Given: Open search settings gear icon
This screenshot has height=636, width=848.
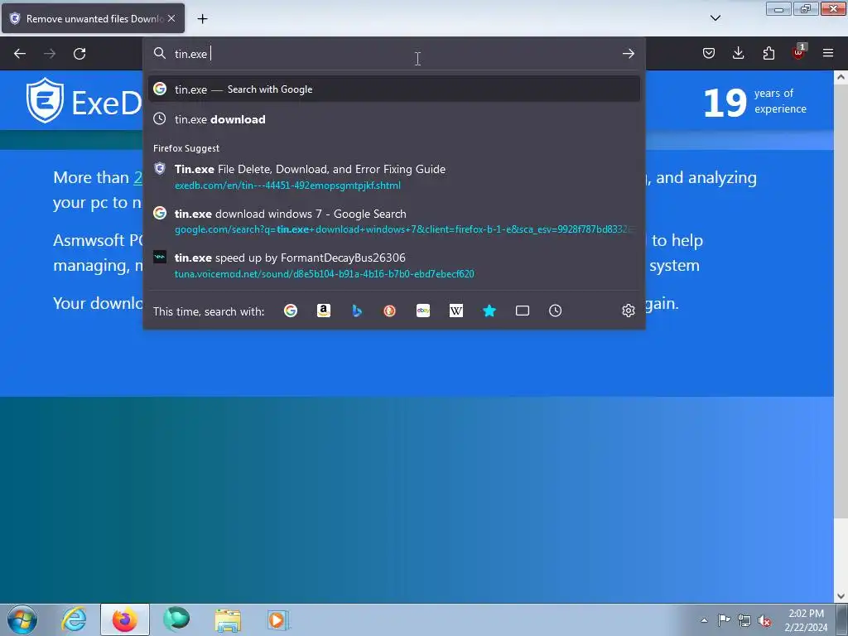Looking at the screenshot, I should pos(628,311).
